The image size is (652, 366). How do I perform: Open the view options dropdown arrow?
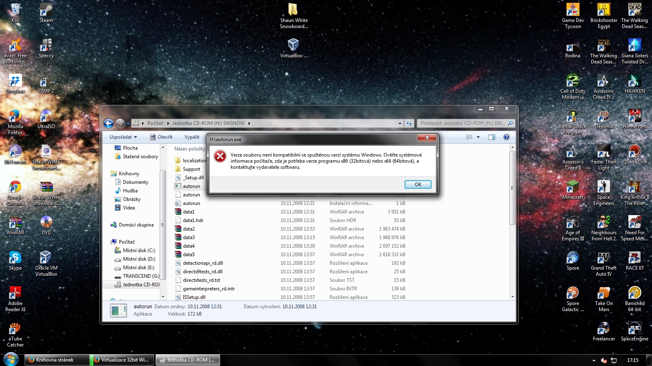coord(478,137)
